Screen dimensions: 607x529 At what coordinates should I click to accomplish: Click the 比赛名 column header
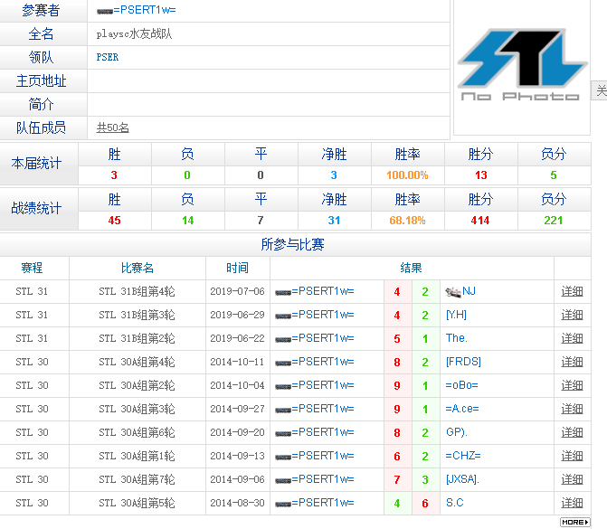point(138,268)
